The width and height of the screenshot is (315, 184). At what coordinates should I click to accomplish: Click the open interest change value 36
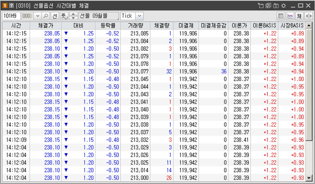[213, 71]
